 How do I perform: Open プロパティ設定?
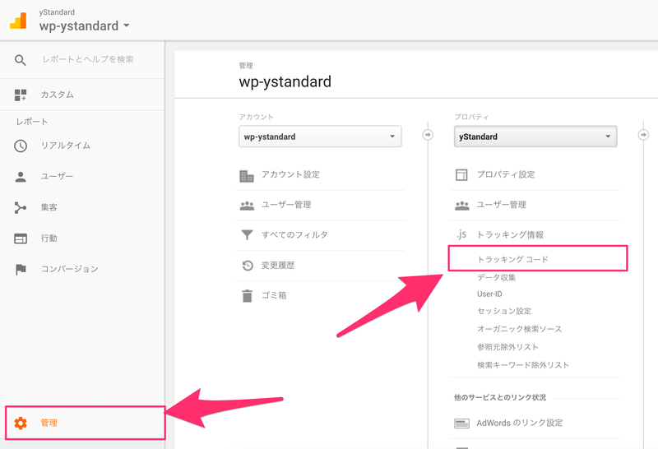coord(506,174)
